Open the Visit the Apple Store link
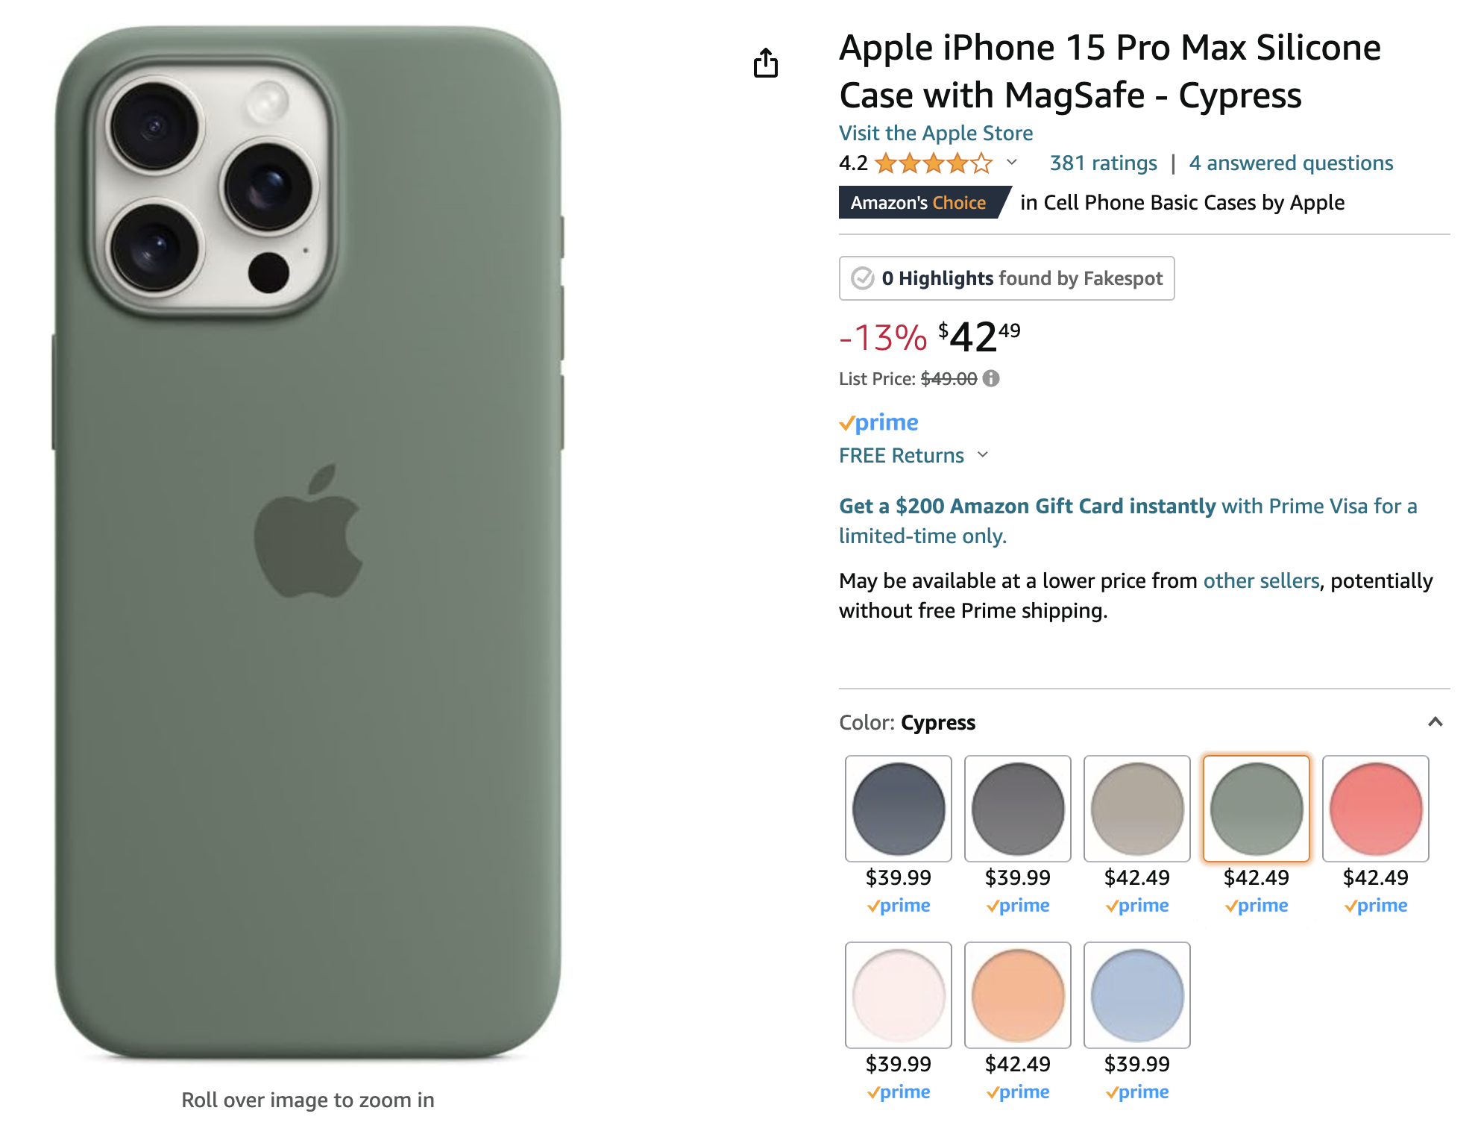Image resolution: width=1478 pixels, height=1137 pixels. [x=936, y=133]
